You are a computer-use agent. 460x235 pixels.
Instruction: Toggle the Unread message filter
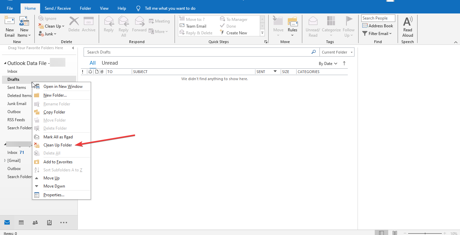pos(110,63)
